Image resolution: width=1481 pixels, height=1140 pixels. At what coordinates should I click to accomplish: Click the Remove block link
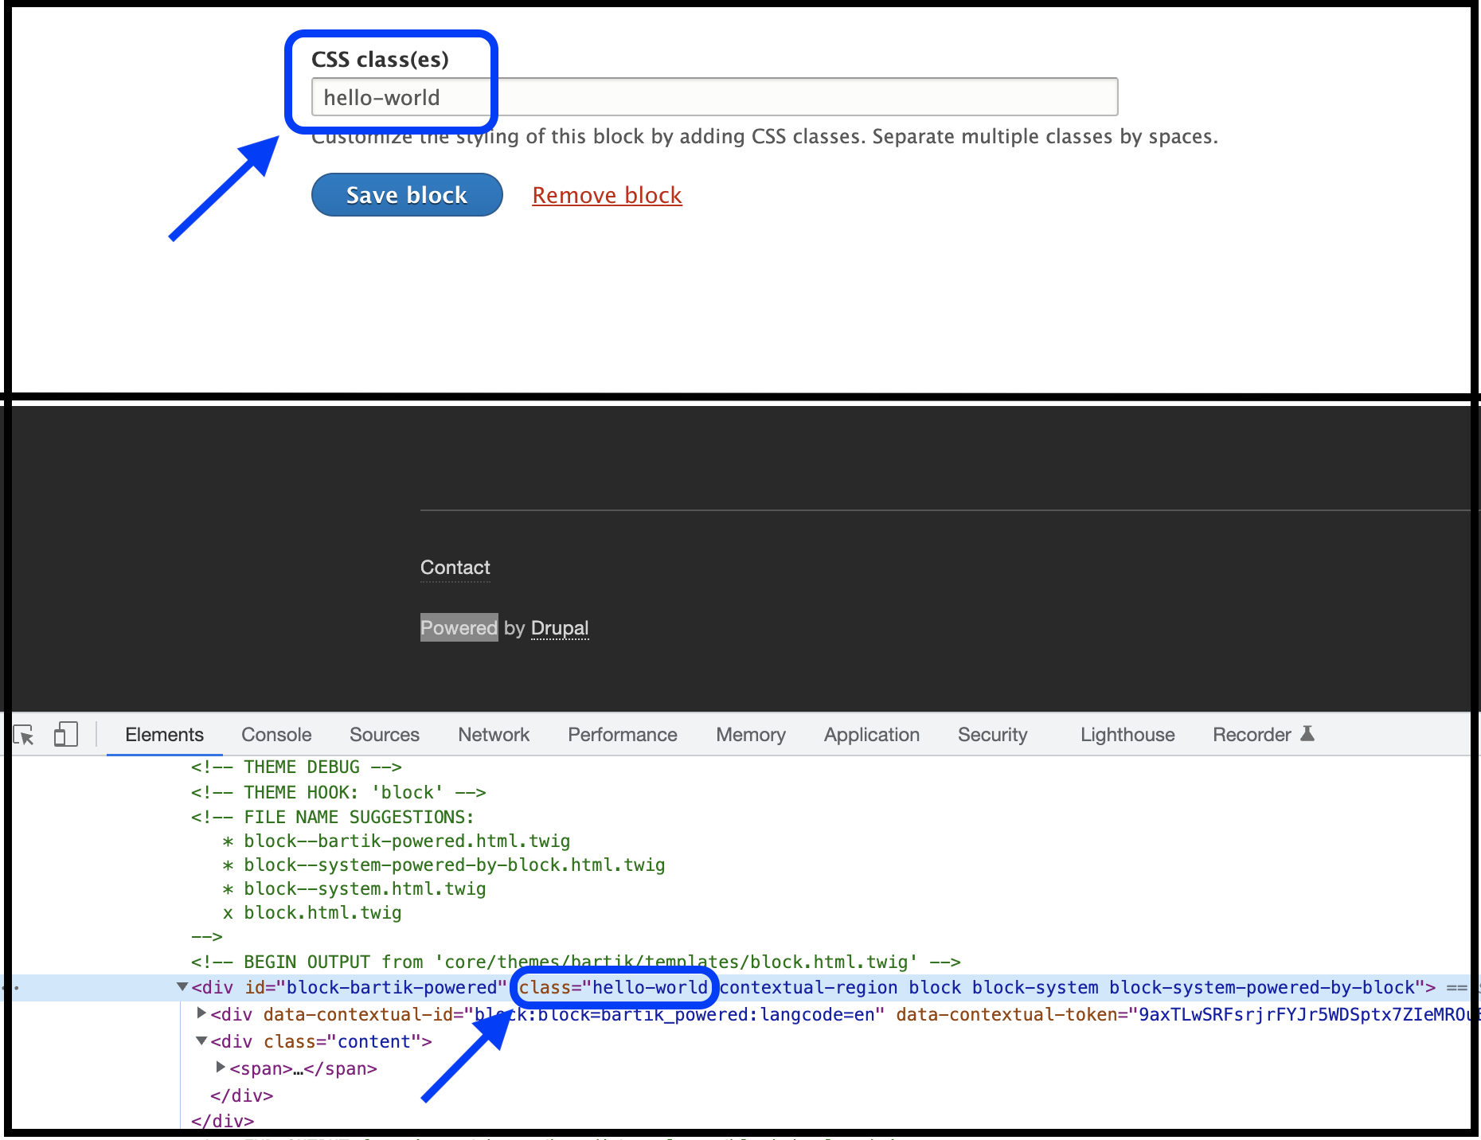[x=607, y=195]
